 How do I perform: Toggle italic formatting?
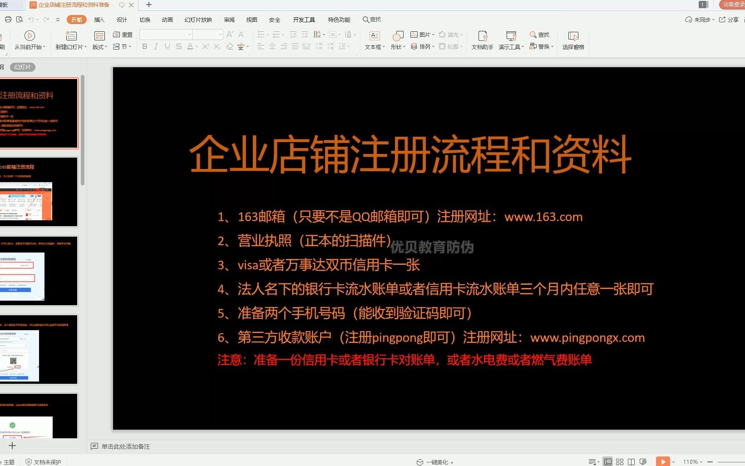pos(156,46)
